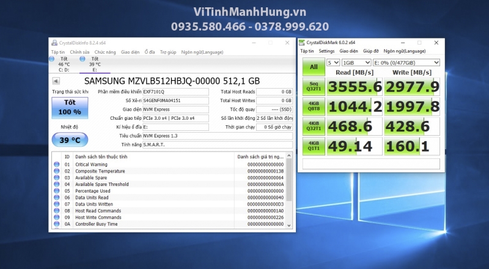Select the E: disk status icon
This screenshot has width=489, height=269.
[83, 59]
